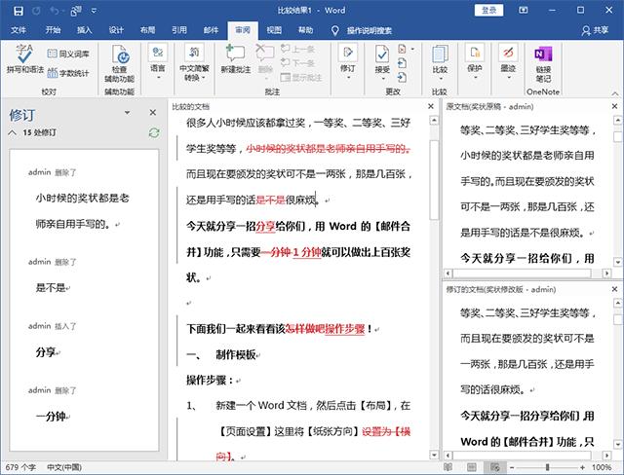Screen dimensions: 624x475
Task: Click the compared document vertical scrollbar
Action: [434, 179]
